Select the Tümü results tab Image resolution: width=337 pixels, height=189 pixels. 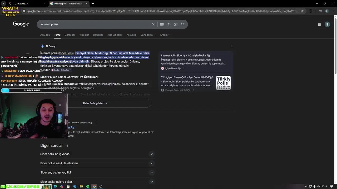tap(57, 35)
